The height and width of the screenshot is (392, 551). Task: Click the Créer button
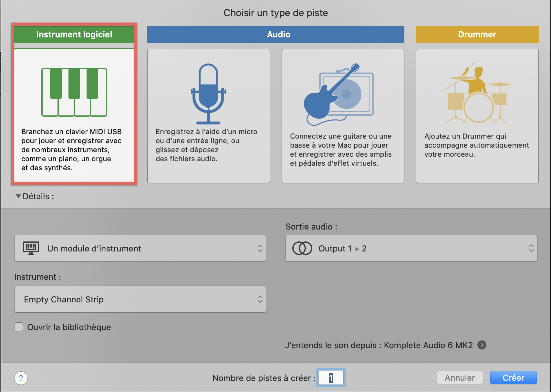(513, 377)
